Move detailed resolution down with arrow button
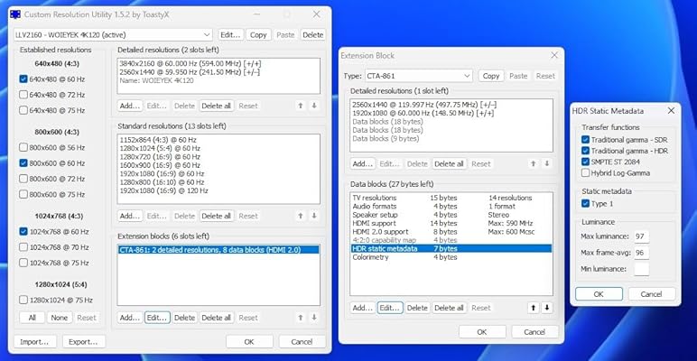The image size is (697, 361). click(314, 106)
